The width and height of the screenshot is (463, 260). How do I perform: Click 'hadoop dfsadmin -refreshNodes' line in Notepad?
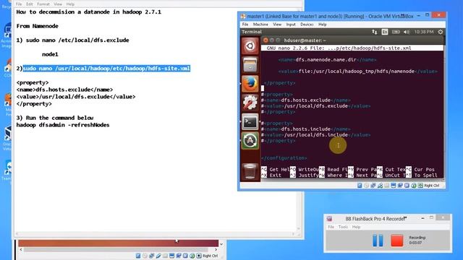click(x=63, y=125)
